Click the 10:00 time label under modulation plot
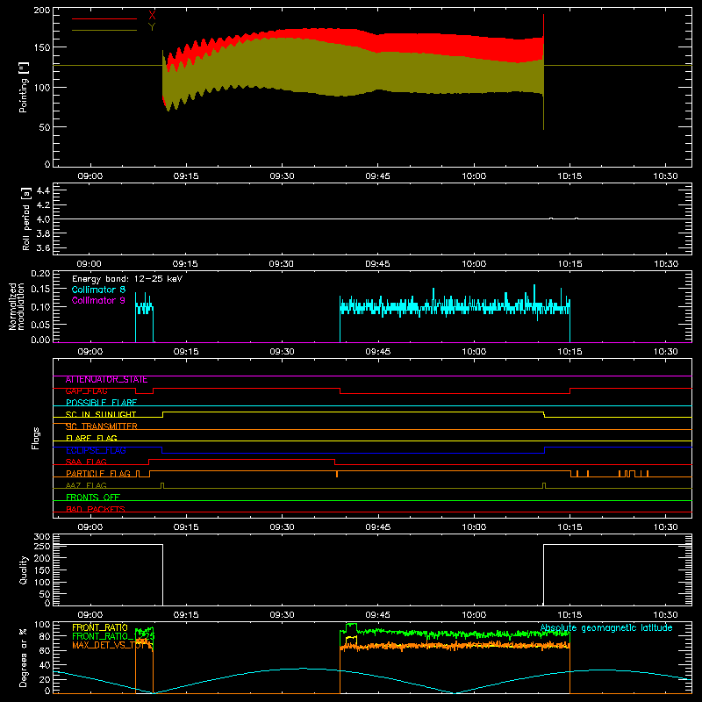This screenshot has width=702, height=702. pyautogui.click(x=474, y=352)
